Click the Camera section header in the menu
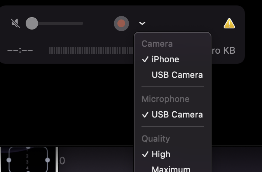 [157, 44]
